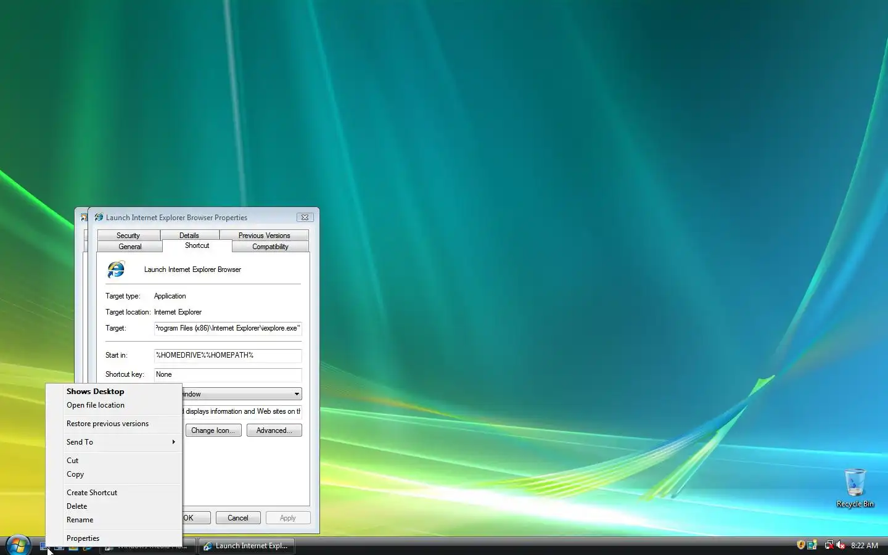Switch to the Previous Versions tab
Image resolution: width=888 pixels, height=555 pixels.
[264, 236]
